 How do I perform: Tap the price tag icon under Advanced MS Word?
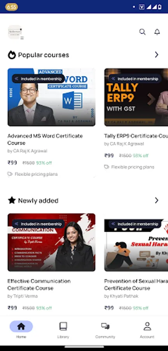coord(10,174)
